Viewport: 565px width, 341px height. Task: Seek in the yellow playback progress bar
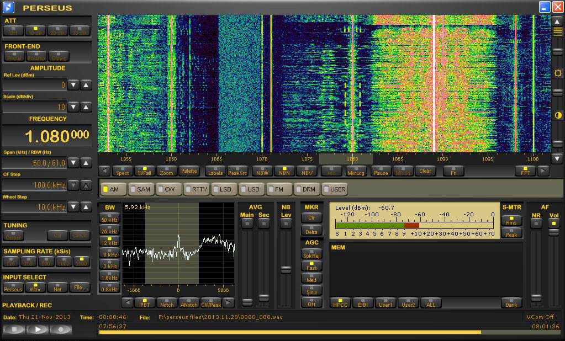(x=330, y=332)
